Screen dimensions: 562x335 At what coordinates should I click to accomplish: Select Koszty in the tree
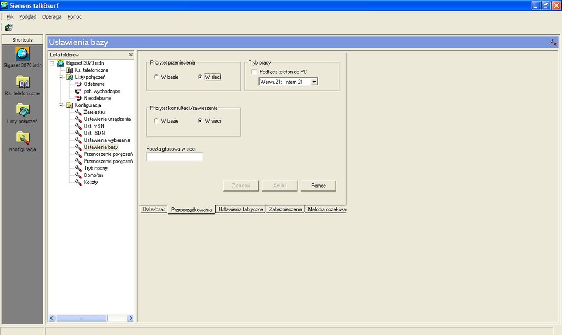click(x=91, y=182)
